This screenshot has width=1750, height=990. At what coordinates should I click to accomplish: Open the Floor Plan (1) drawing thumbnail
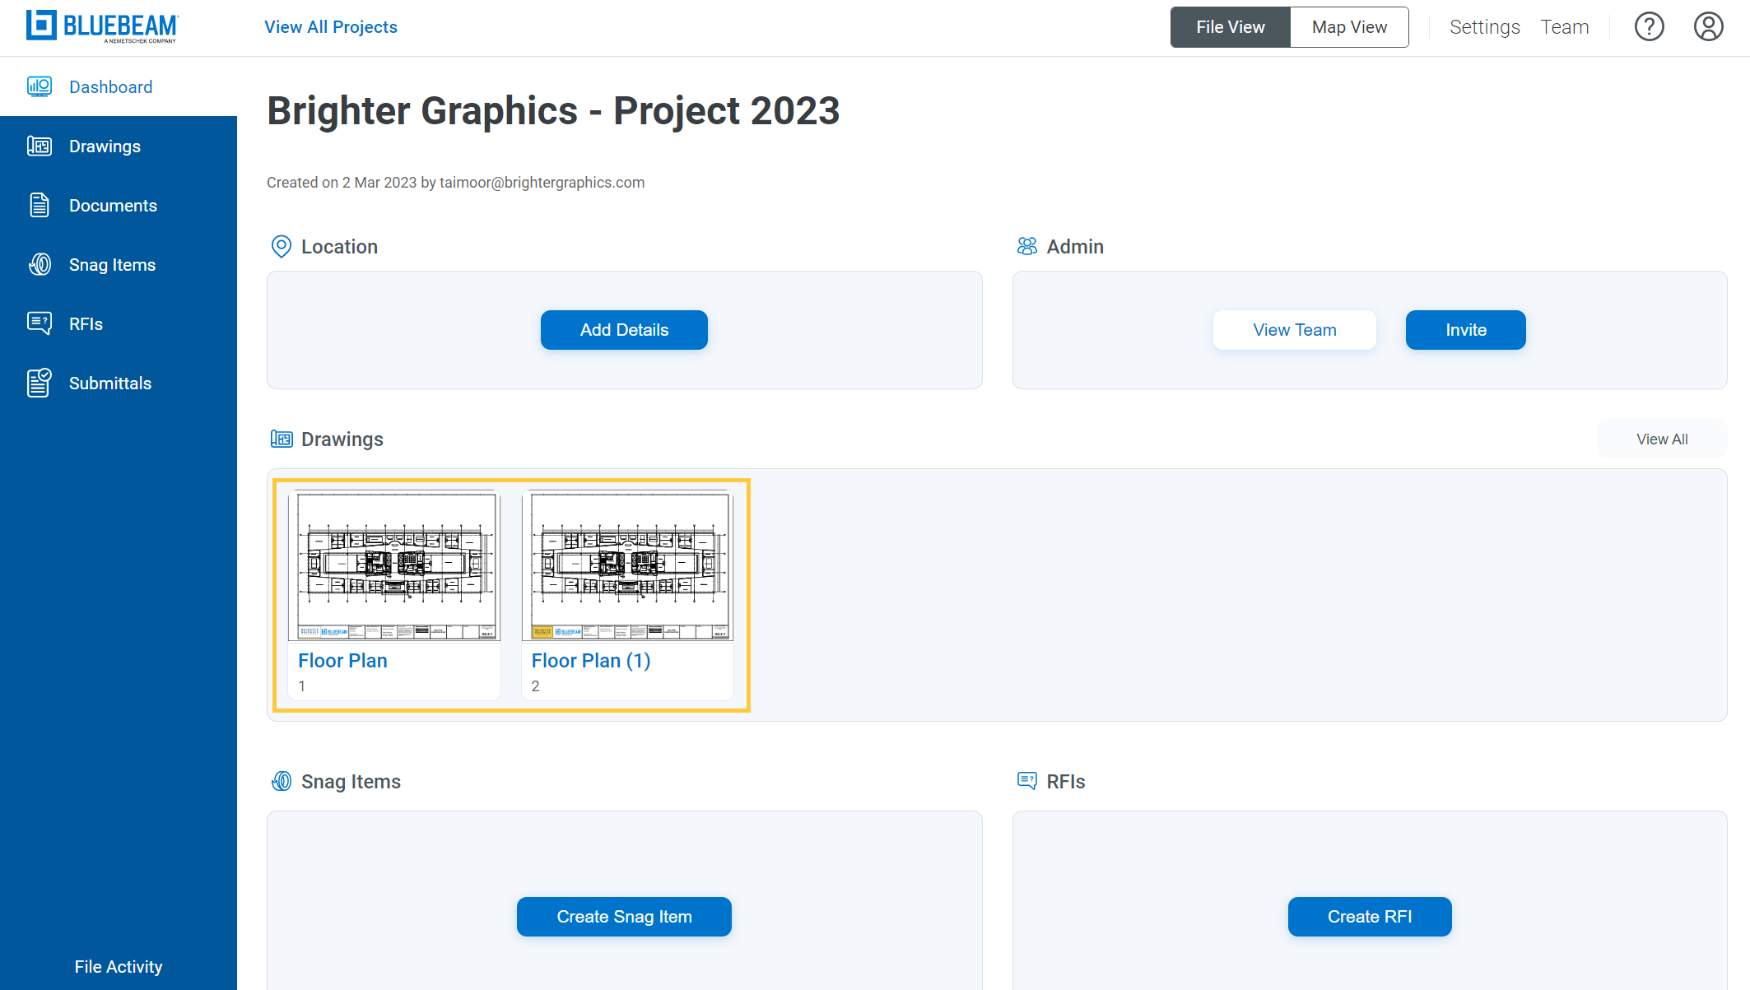point(627,566)
